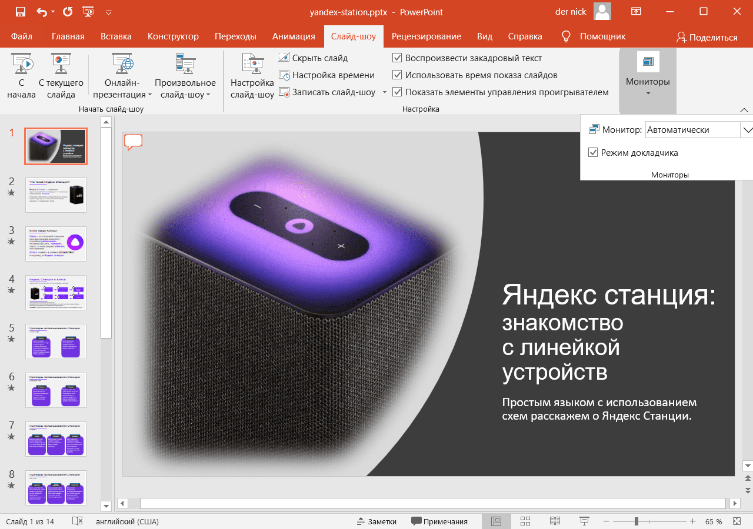753x529 pixels.
Task: Go to the previous slide using double-up arrow
Action: (x=748, y=478)
